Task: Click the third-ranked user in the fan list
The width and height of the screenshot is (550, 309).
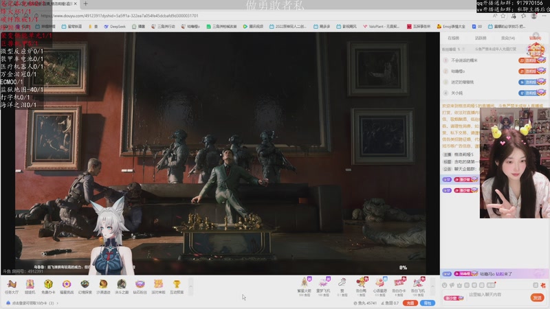Action: [x=462, y=82]
